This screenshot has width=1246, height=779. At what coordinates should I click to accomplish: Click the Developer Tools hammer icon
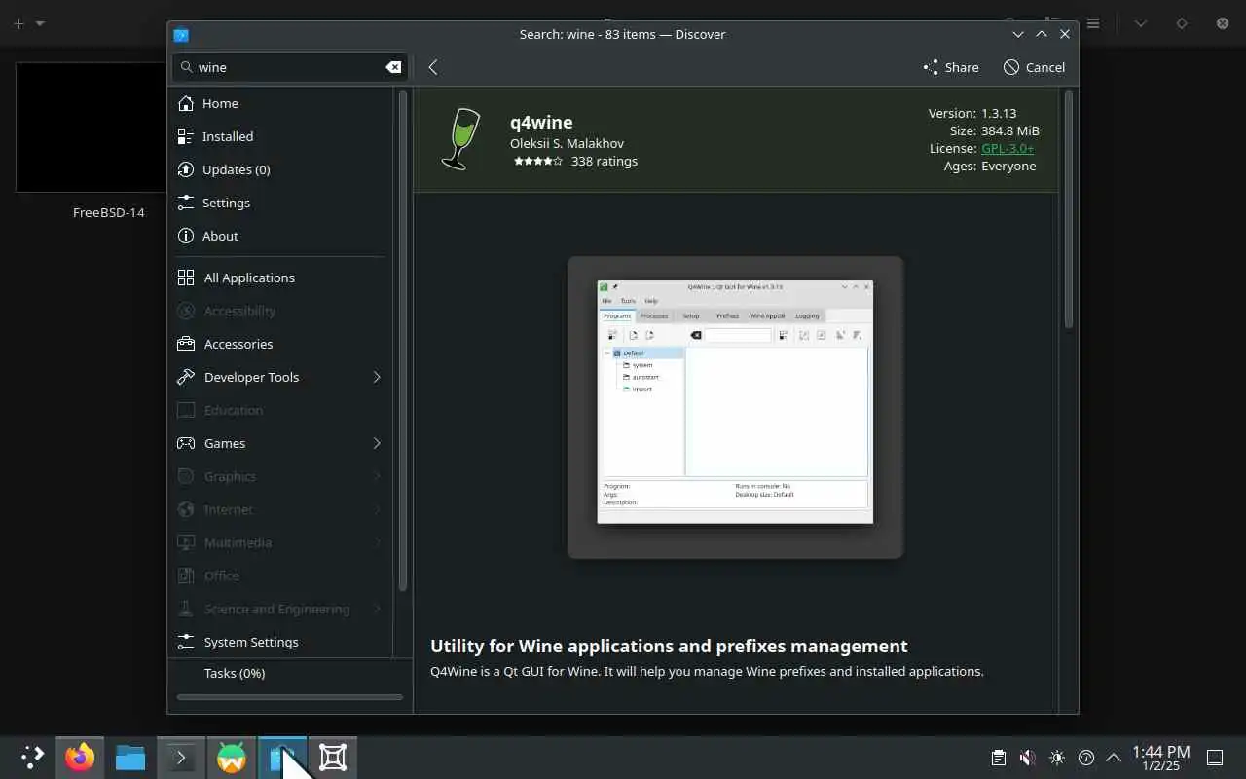click(x=186, y=377)
